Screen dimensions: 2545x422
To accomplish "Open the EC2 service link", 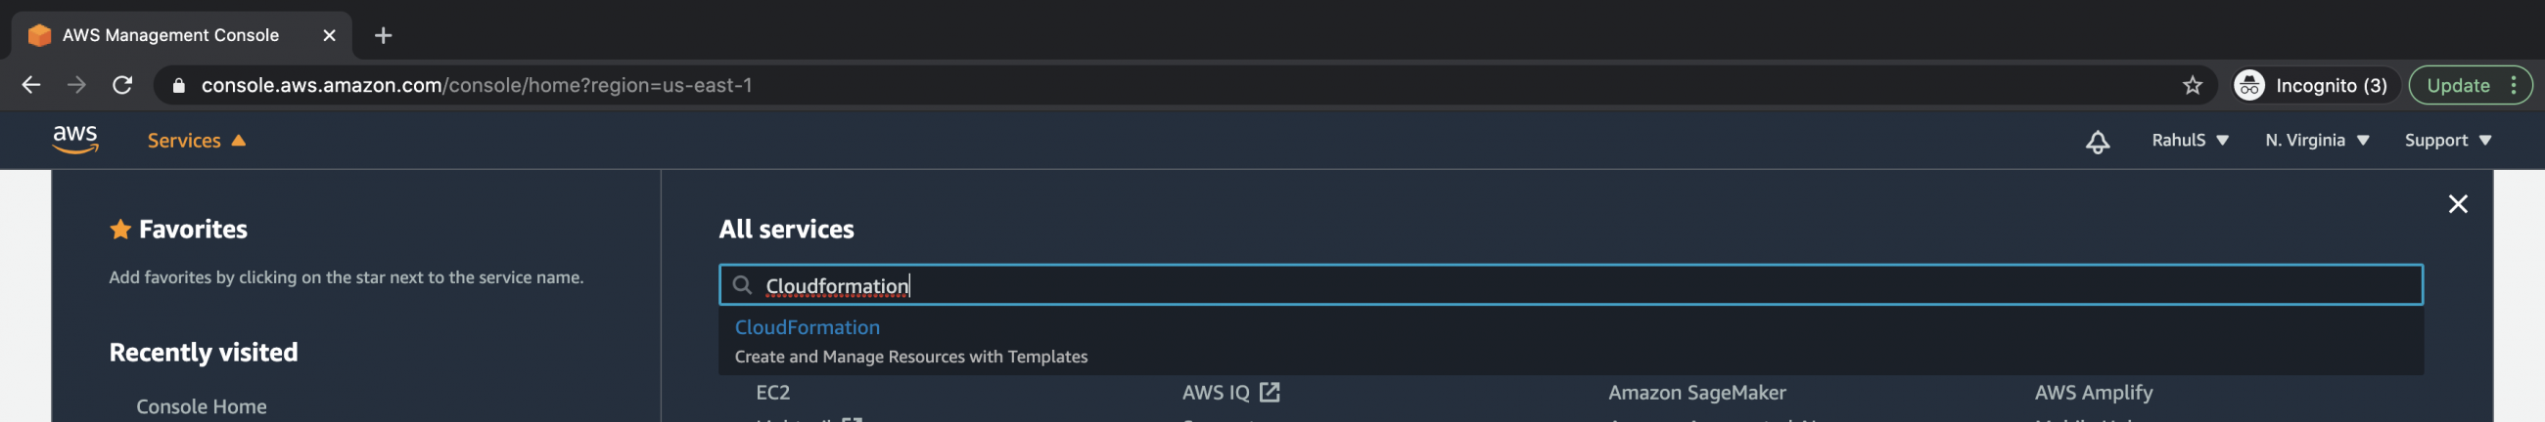I will pos(772,393).
